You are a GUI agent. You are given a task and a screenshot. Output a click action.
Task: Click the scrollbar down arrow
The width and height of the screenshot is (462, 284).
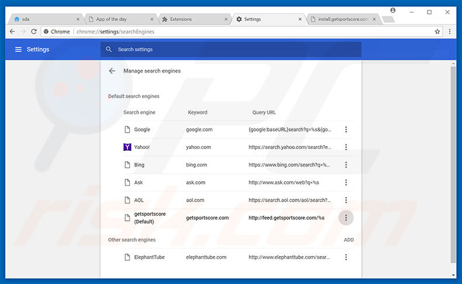(453, 275)
